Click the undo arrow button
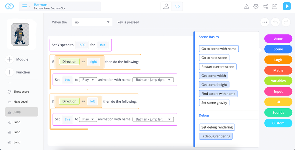This screenshot has width=295, height=150. pos(275,22)
